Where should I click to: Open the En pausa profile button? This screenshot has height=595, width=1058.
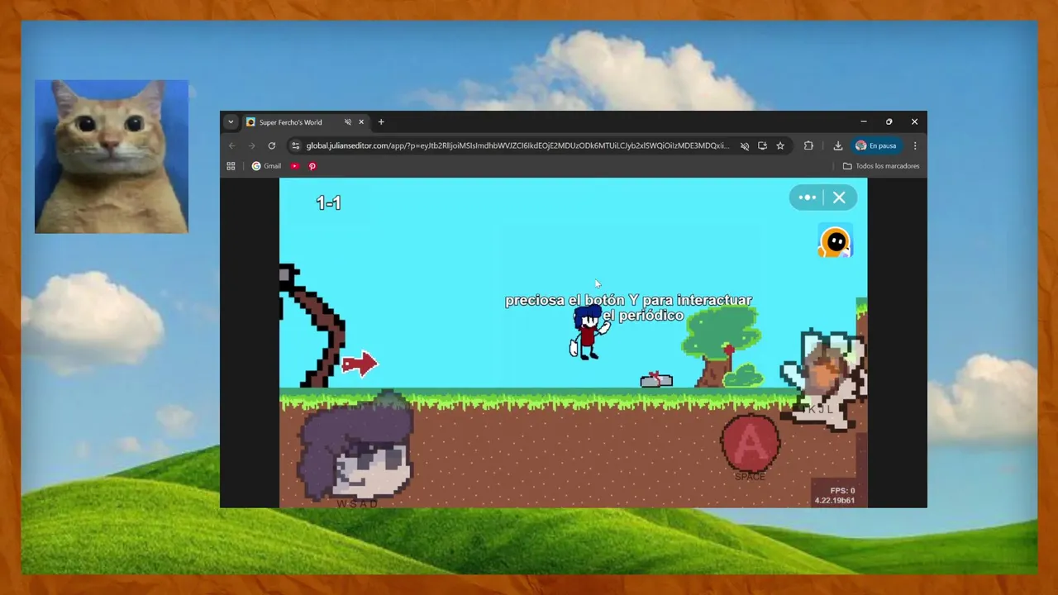(876, 145)
